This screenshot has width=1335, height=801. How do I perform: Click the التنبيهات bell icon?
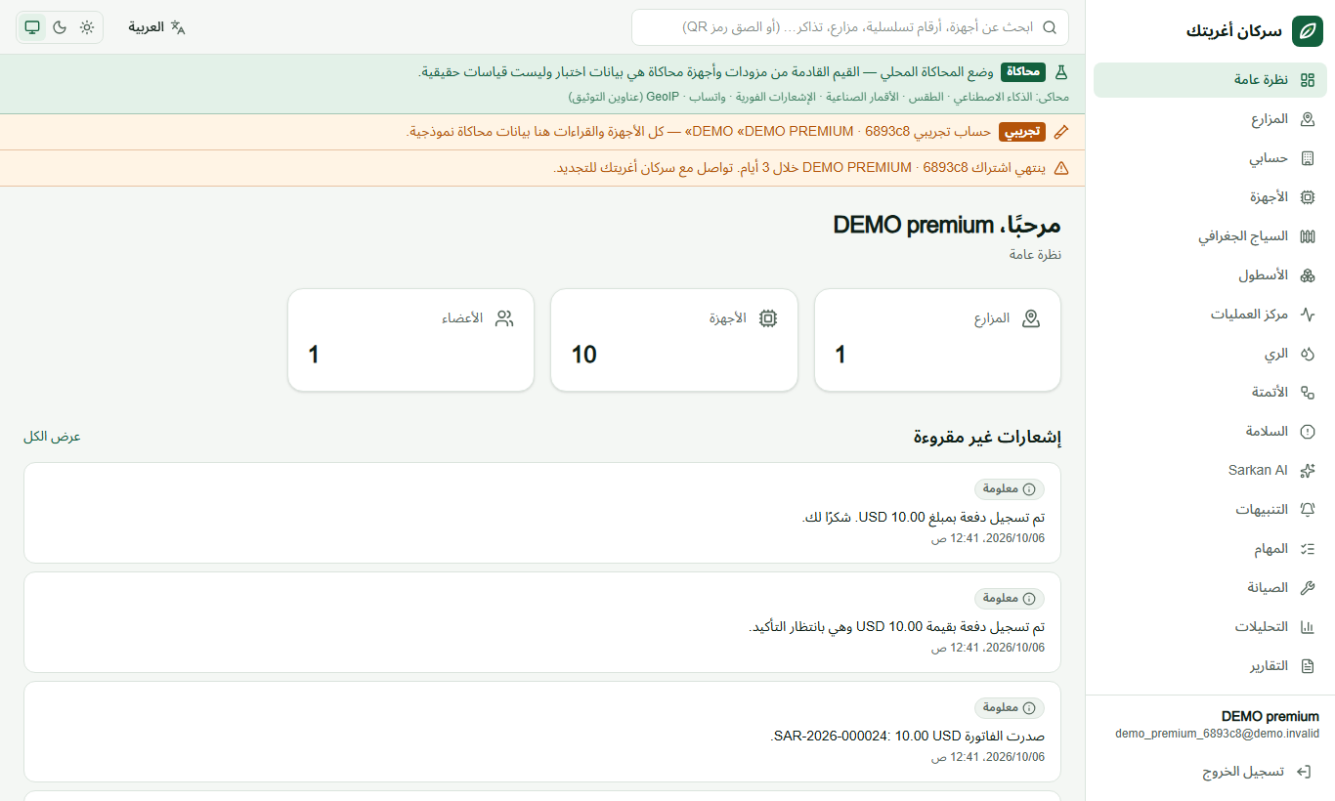(1308, 510)
